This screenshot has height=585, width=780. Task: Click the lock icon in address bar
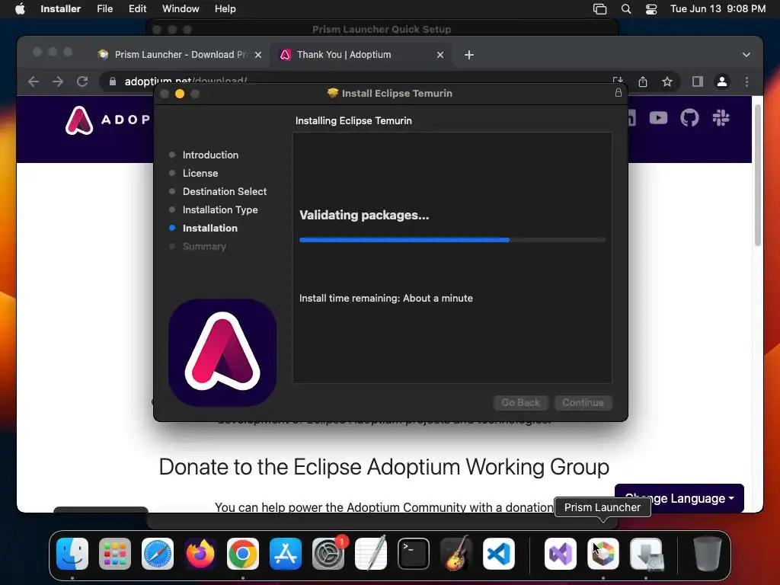pos(113,82)
